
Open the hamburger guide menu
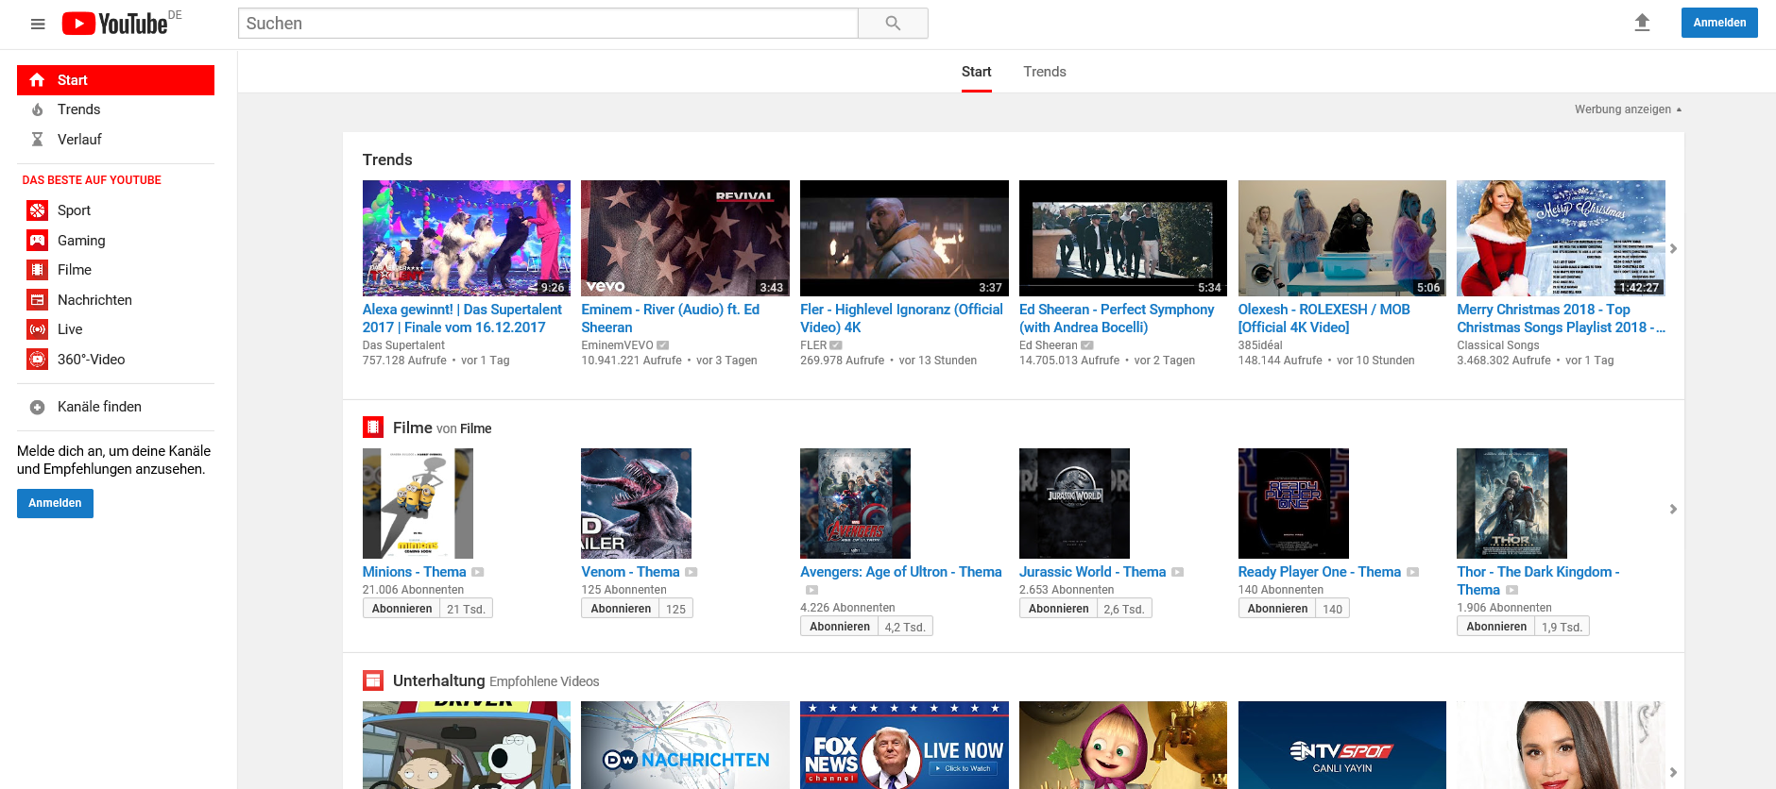38,24
